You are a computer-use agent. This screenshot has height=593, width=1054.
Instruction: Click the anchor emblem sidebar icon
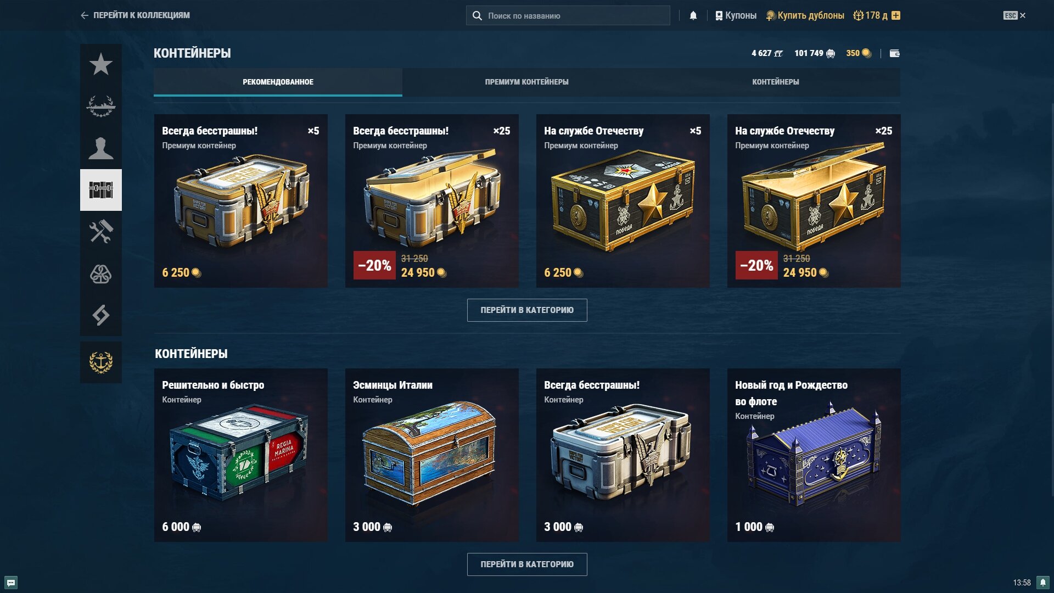pyautogui.click(x=101, y=362)
